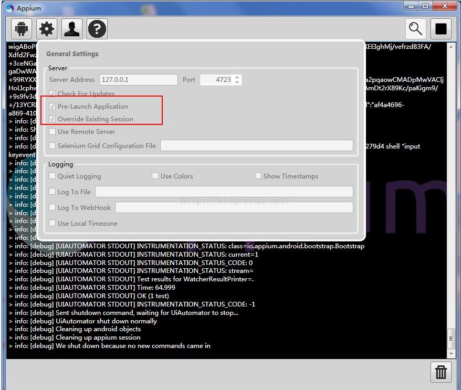
Task: Click log line 'INSTRUMENTATION_STATUS_CODE: -1'
Action: tap(132, 304)
